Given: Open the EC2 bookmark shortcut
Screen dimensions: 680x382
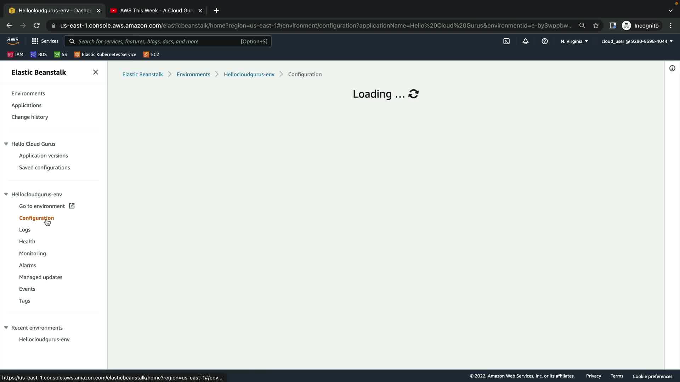Looking at the screenshot, I should click(x=151, y=54).
